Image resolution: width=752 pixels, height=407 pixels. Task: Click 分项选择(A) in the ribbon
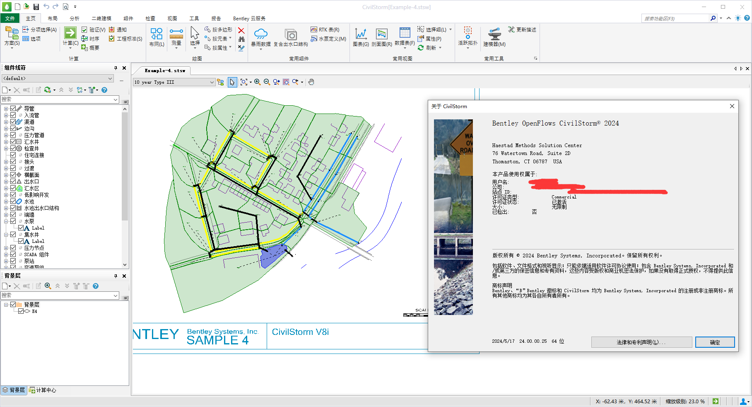tap(40, 30)
